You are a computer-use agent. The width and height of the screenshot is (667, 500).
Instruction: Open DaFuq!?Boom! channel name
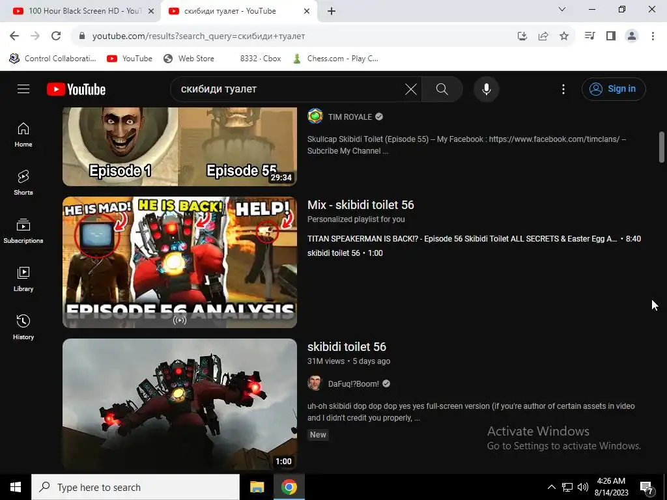click(x=354, y=384)
